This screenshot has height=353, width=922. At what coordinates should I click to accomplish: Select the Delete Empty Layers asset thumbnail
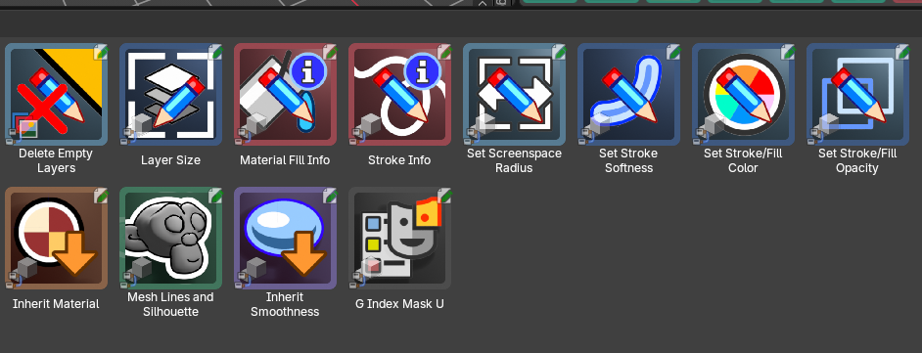point(57,94)
